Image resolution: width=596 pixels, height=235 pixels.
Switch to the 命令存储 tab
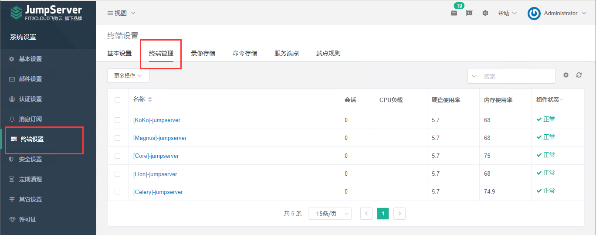(245, 53)
